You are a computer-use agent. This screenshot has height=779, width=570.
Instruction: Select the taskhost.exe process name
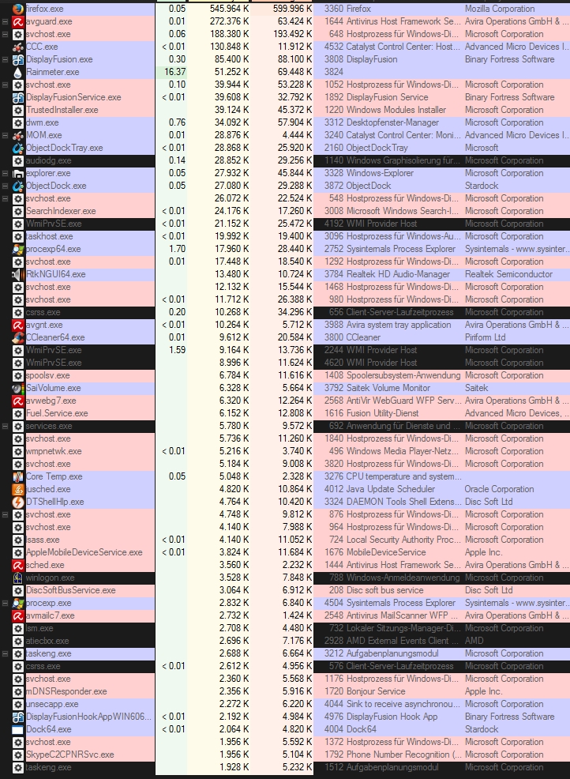pyautogui.click(x=50, y=236)
